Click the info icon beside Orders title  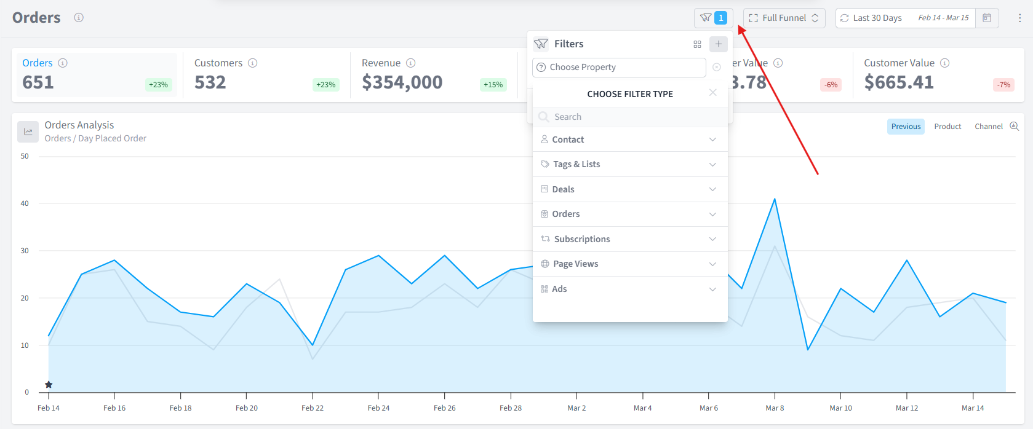coord(79,17)
